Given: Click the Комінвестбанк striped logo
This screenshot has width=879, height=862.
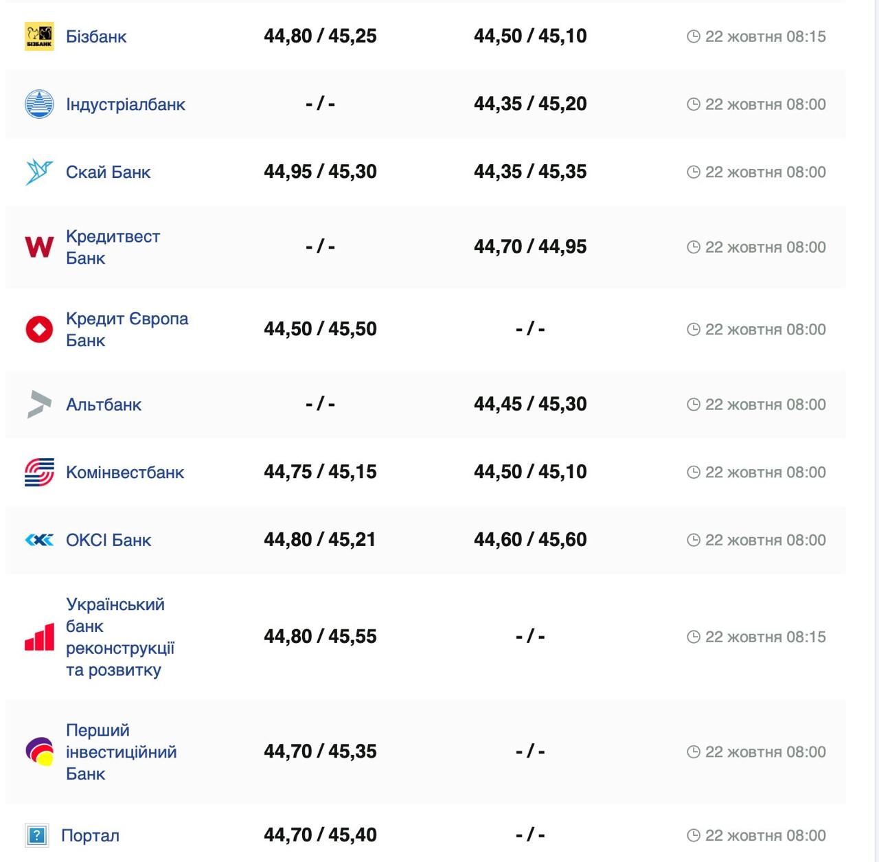Looking at the screenshot, I should pyautogui.click(x=39, y=472).
